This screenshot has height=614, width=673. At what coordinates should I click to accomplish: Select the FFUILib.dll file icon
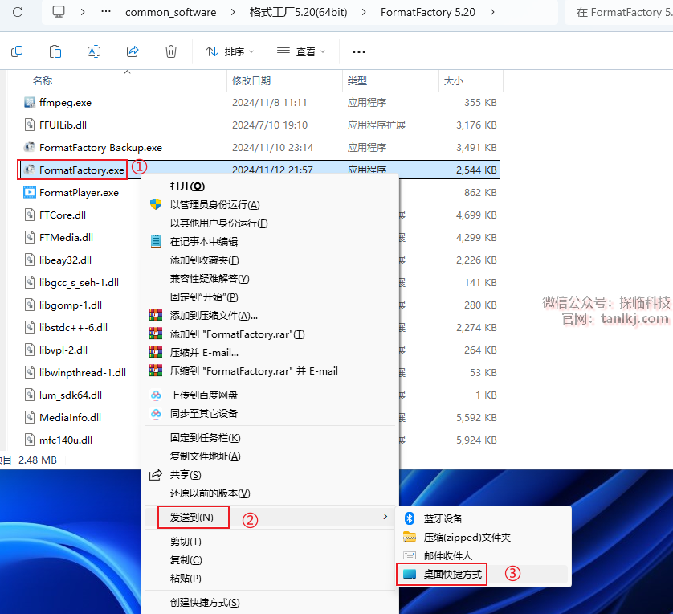coord(30,125)
